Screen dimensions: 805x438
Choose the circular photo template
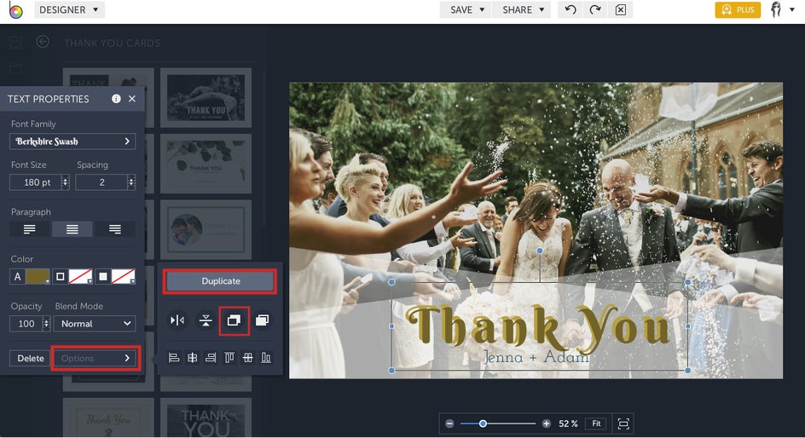206,229
